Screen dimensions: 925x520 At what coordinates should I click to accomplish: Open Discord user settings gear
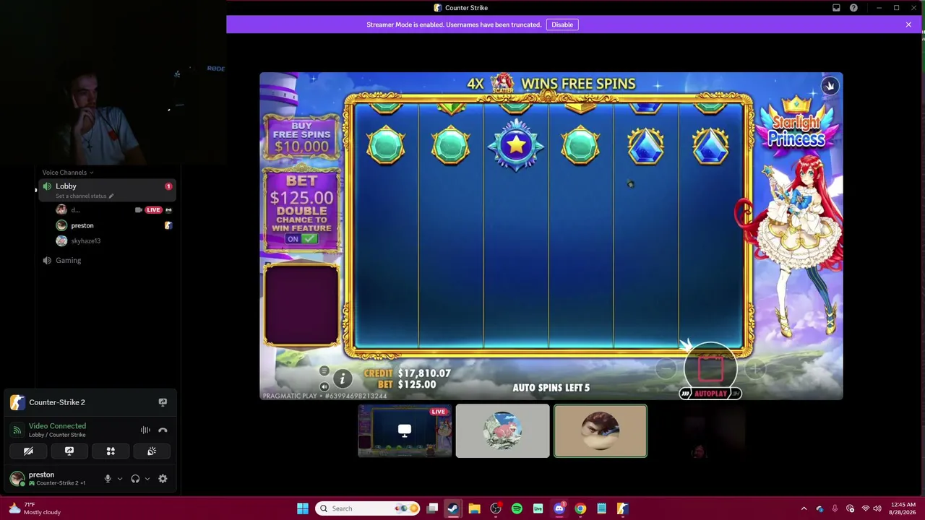[163, 479]
